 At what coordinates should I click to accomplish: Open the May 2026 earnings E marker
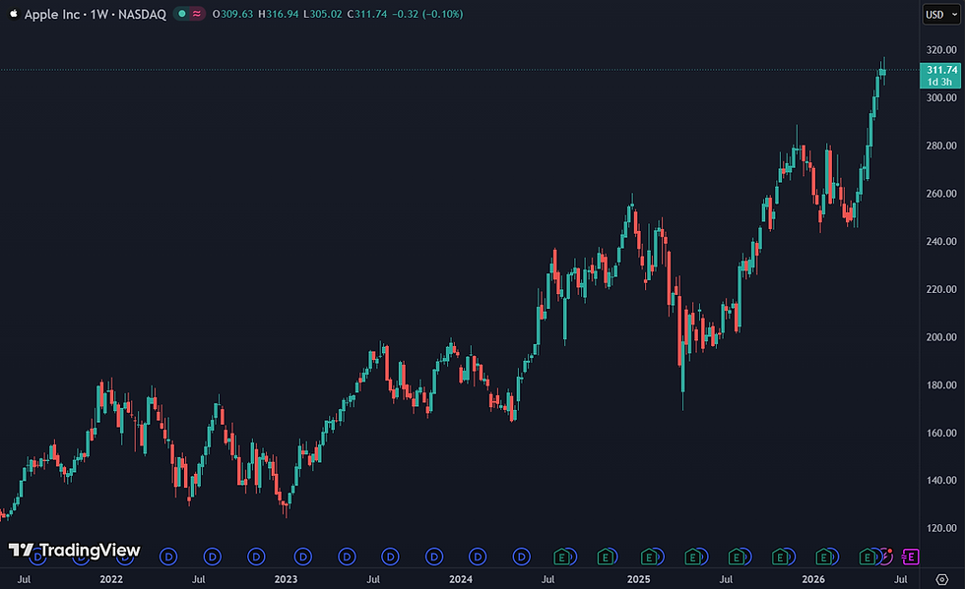(x=868, y=557)
